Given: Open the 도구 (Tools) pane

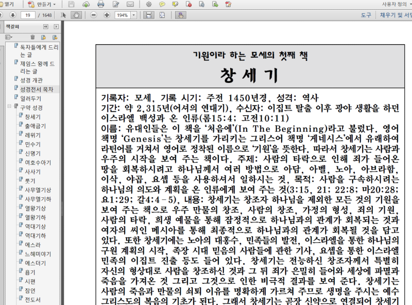Looking at the screenshot, I should (x=366, y=15).
